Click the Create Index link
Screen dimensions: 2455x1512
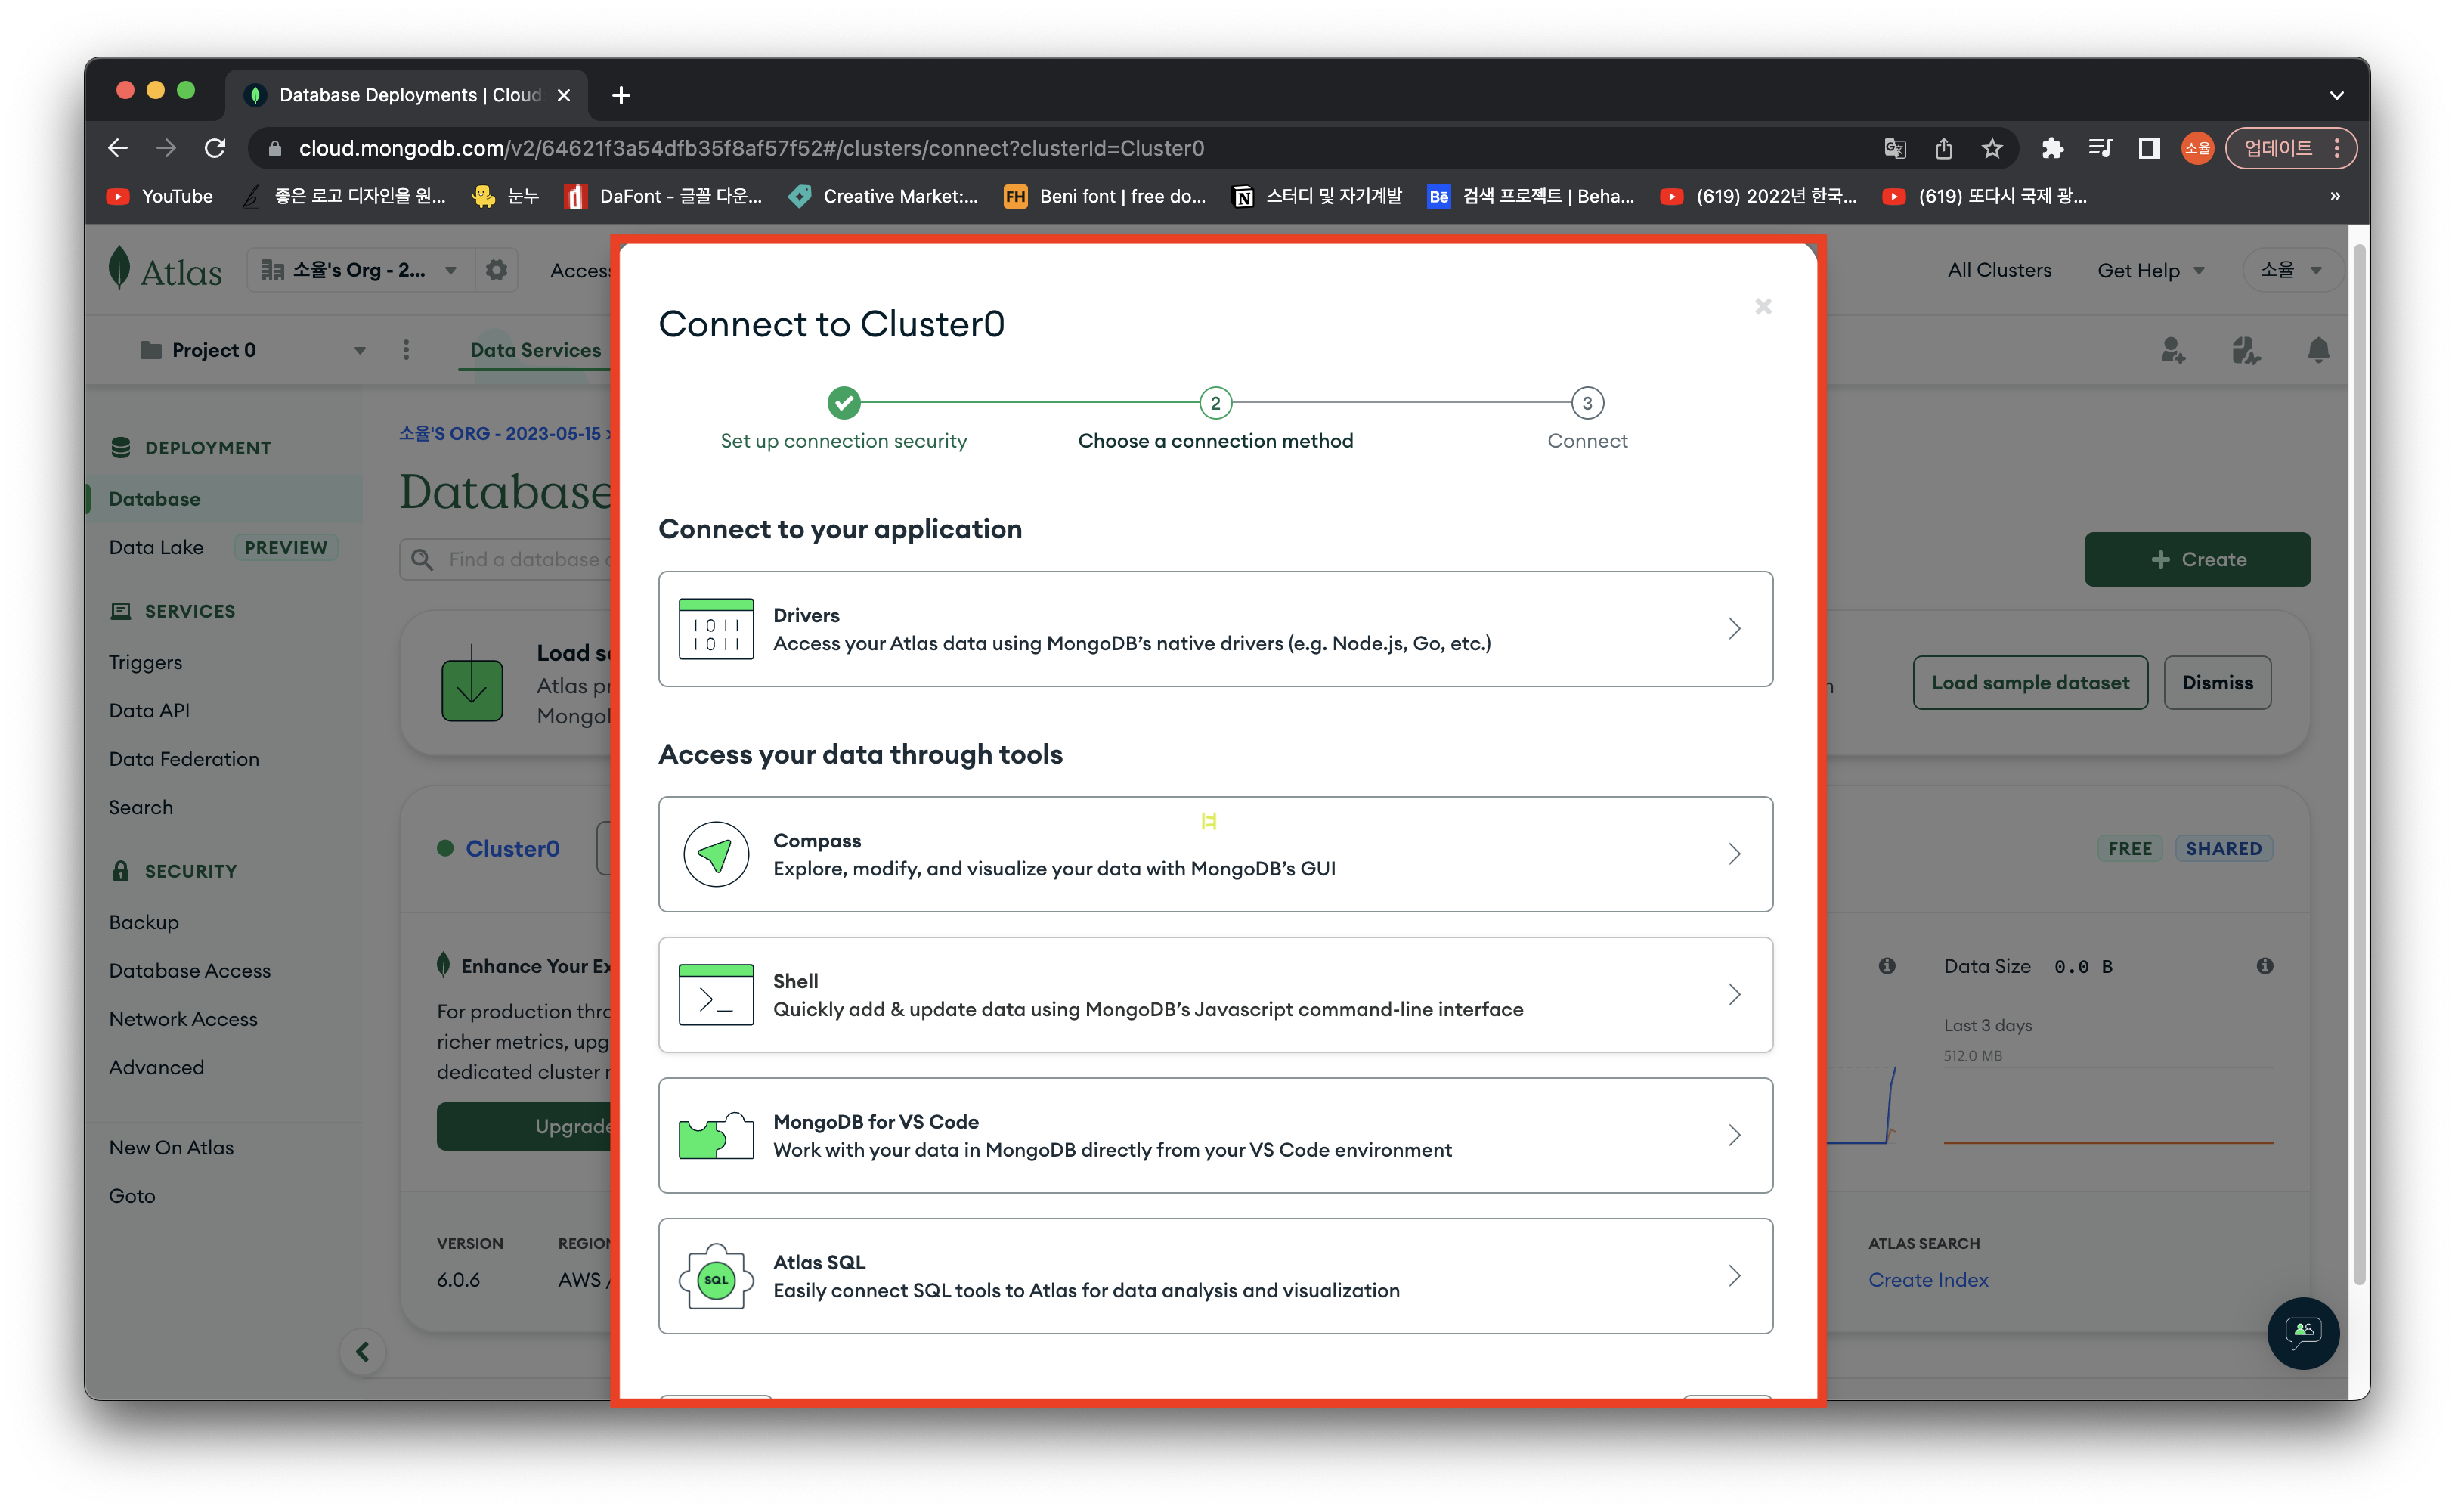click(x=1927, y=1279)
